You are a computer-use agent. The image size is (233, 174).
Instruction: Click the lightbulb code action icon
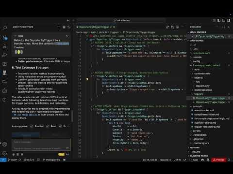click(x=87, y=79)
